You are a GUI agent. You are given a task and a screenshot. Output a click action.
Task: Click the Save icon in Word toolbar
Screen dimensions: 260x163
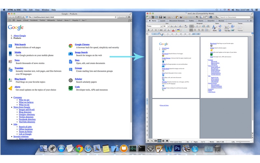click(x=161, y=17)
